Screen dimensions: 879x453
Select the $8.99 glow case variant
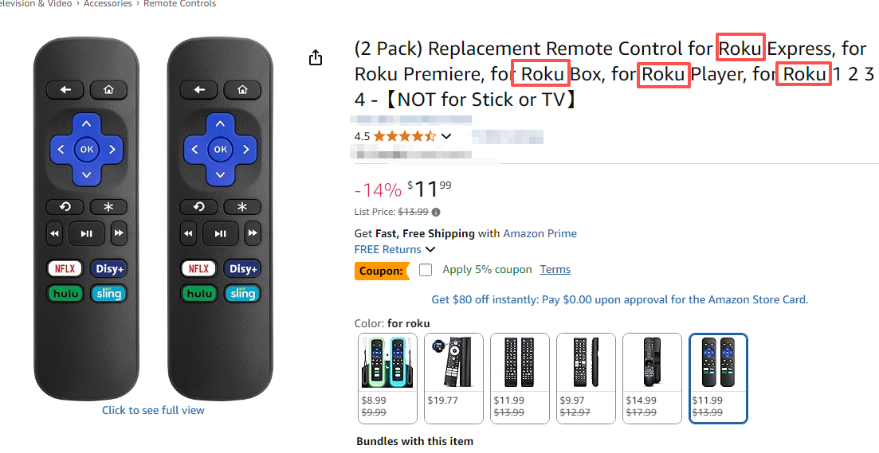pos(388,377)
